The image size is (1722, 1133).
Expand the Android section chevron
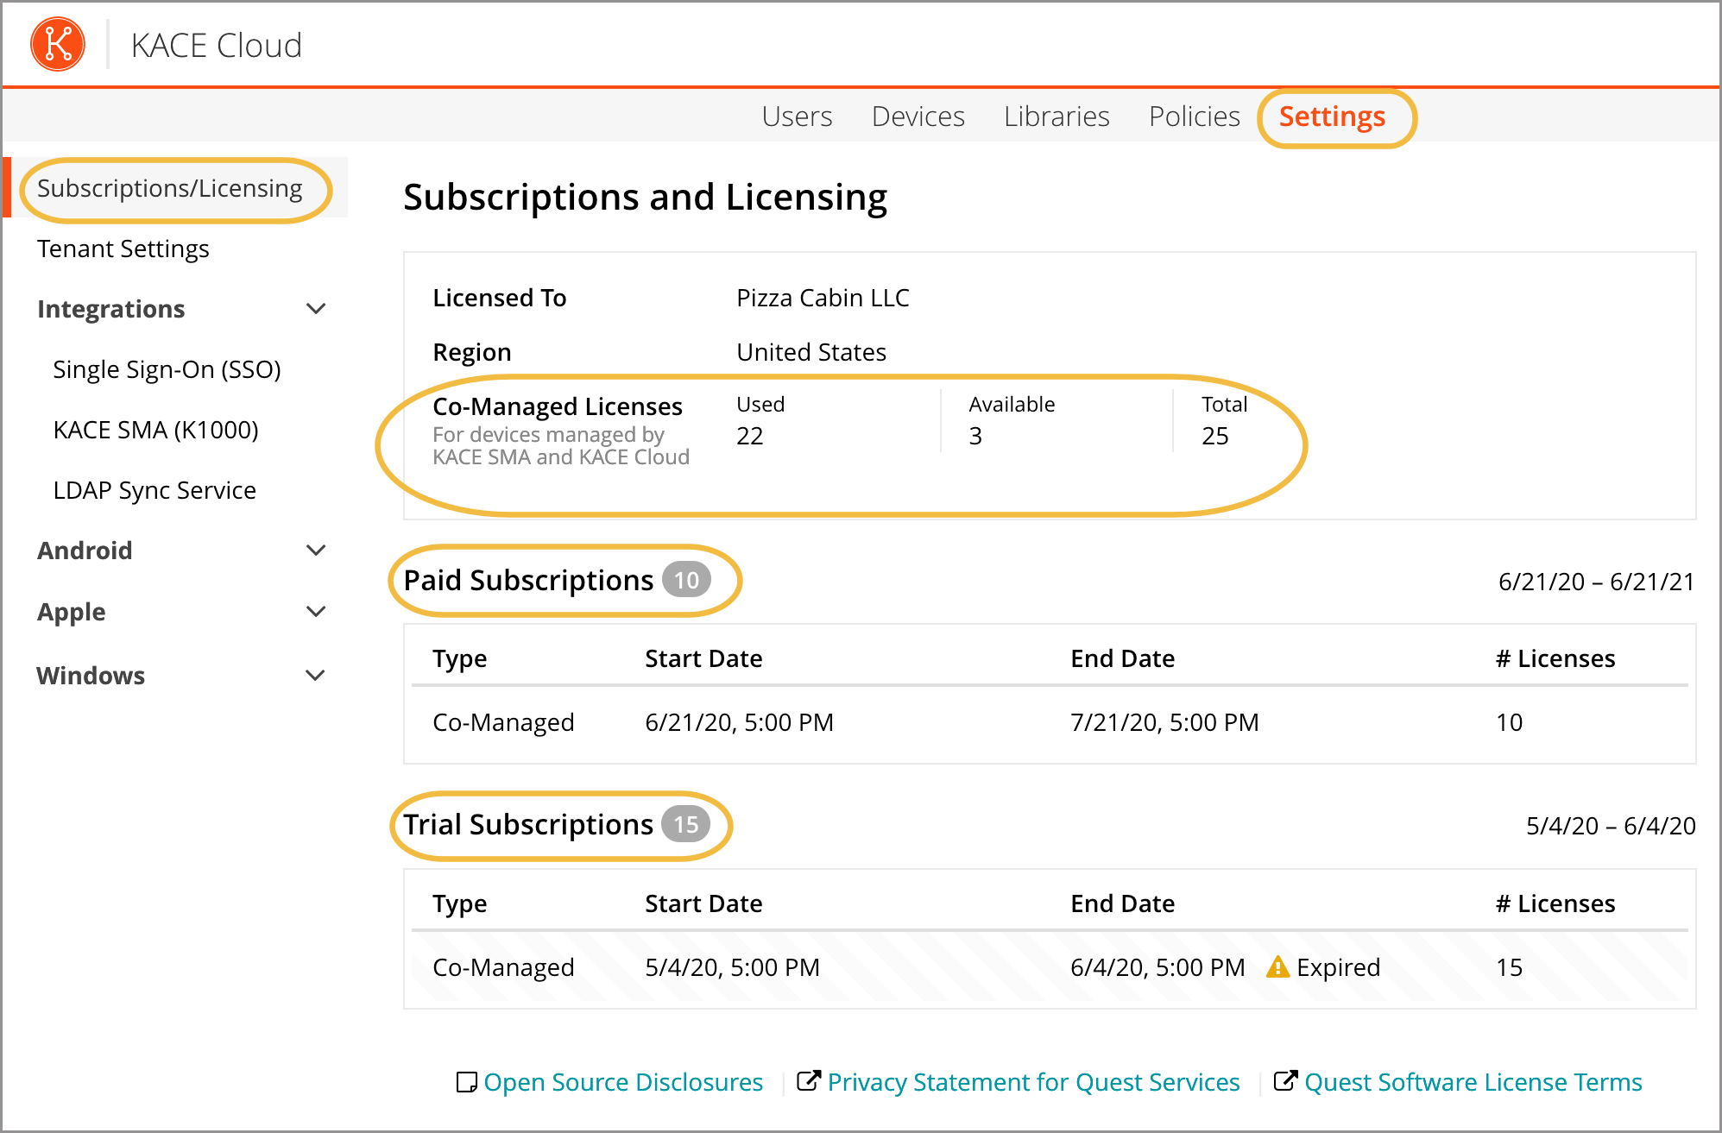(x=317, y=551)
